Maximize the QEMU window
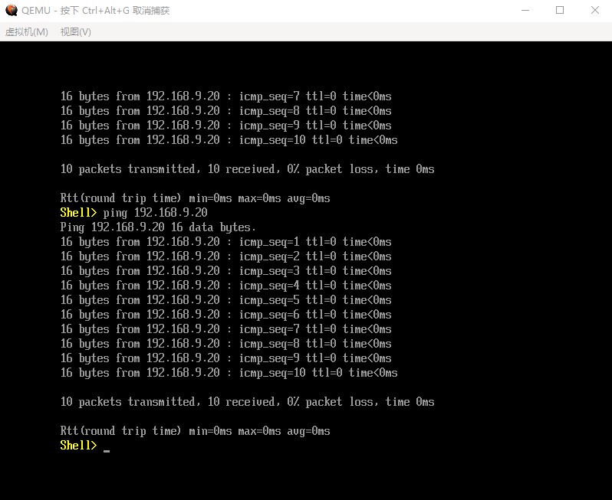The width and height of the screenshot is (612, 500). (x=560, y=11)
